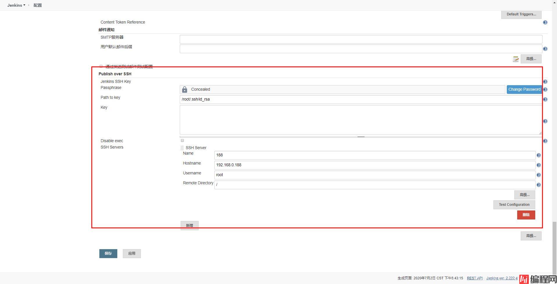
Task: Focus the Remote Directory field
Action: point(375,185)
